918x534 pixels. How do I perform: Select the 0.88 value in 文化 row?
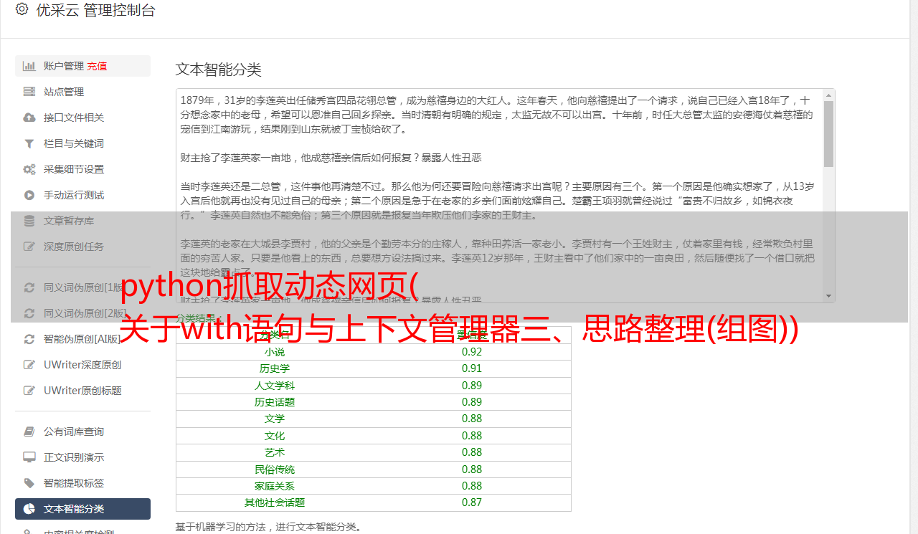point(472,436)
